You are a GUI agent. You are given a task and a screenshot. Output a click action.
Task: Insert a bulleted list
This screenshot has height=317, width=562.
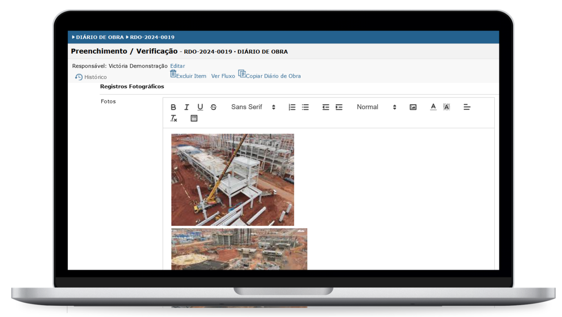(x=306, y=107)
